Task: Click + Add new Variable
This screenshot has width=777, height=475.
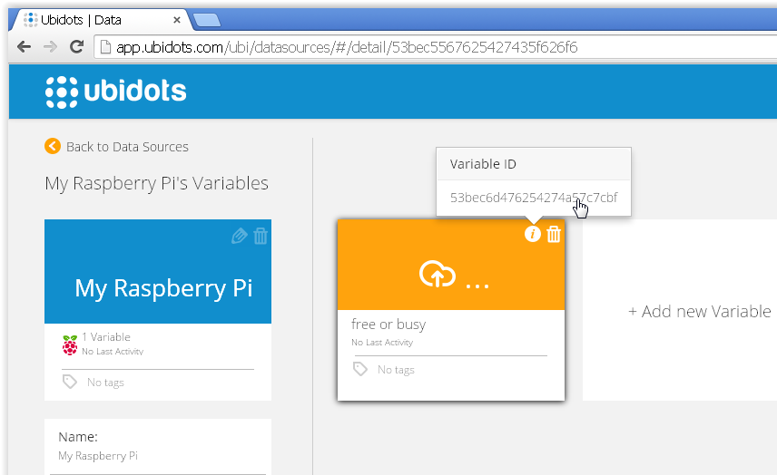Action: 700,311
